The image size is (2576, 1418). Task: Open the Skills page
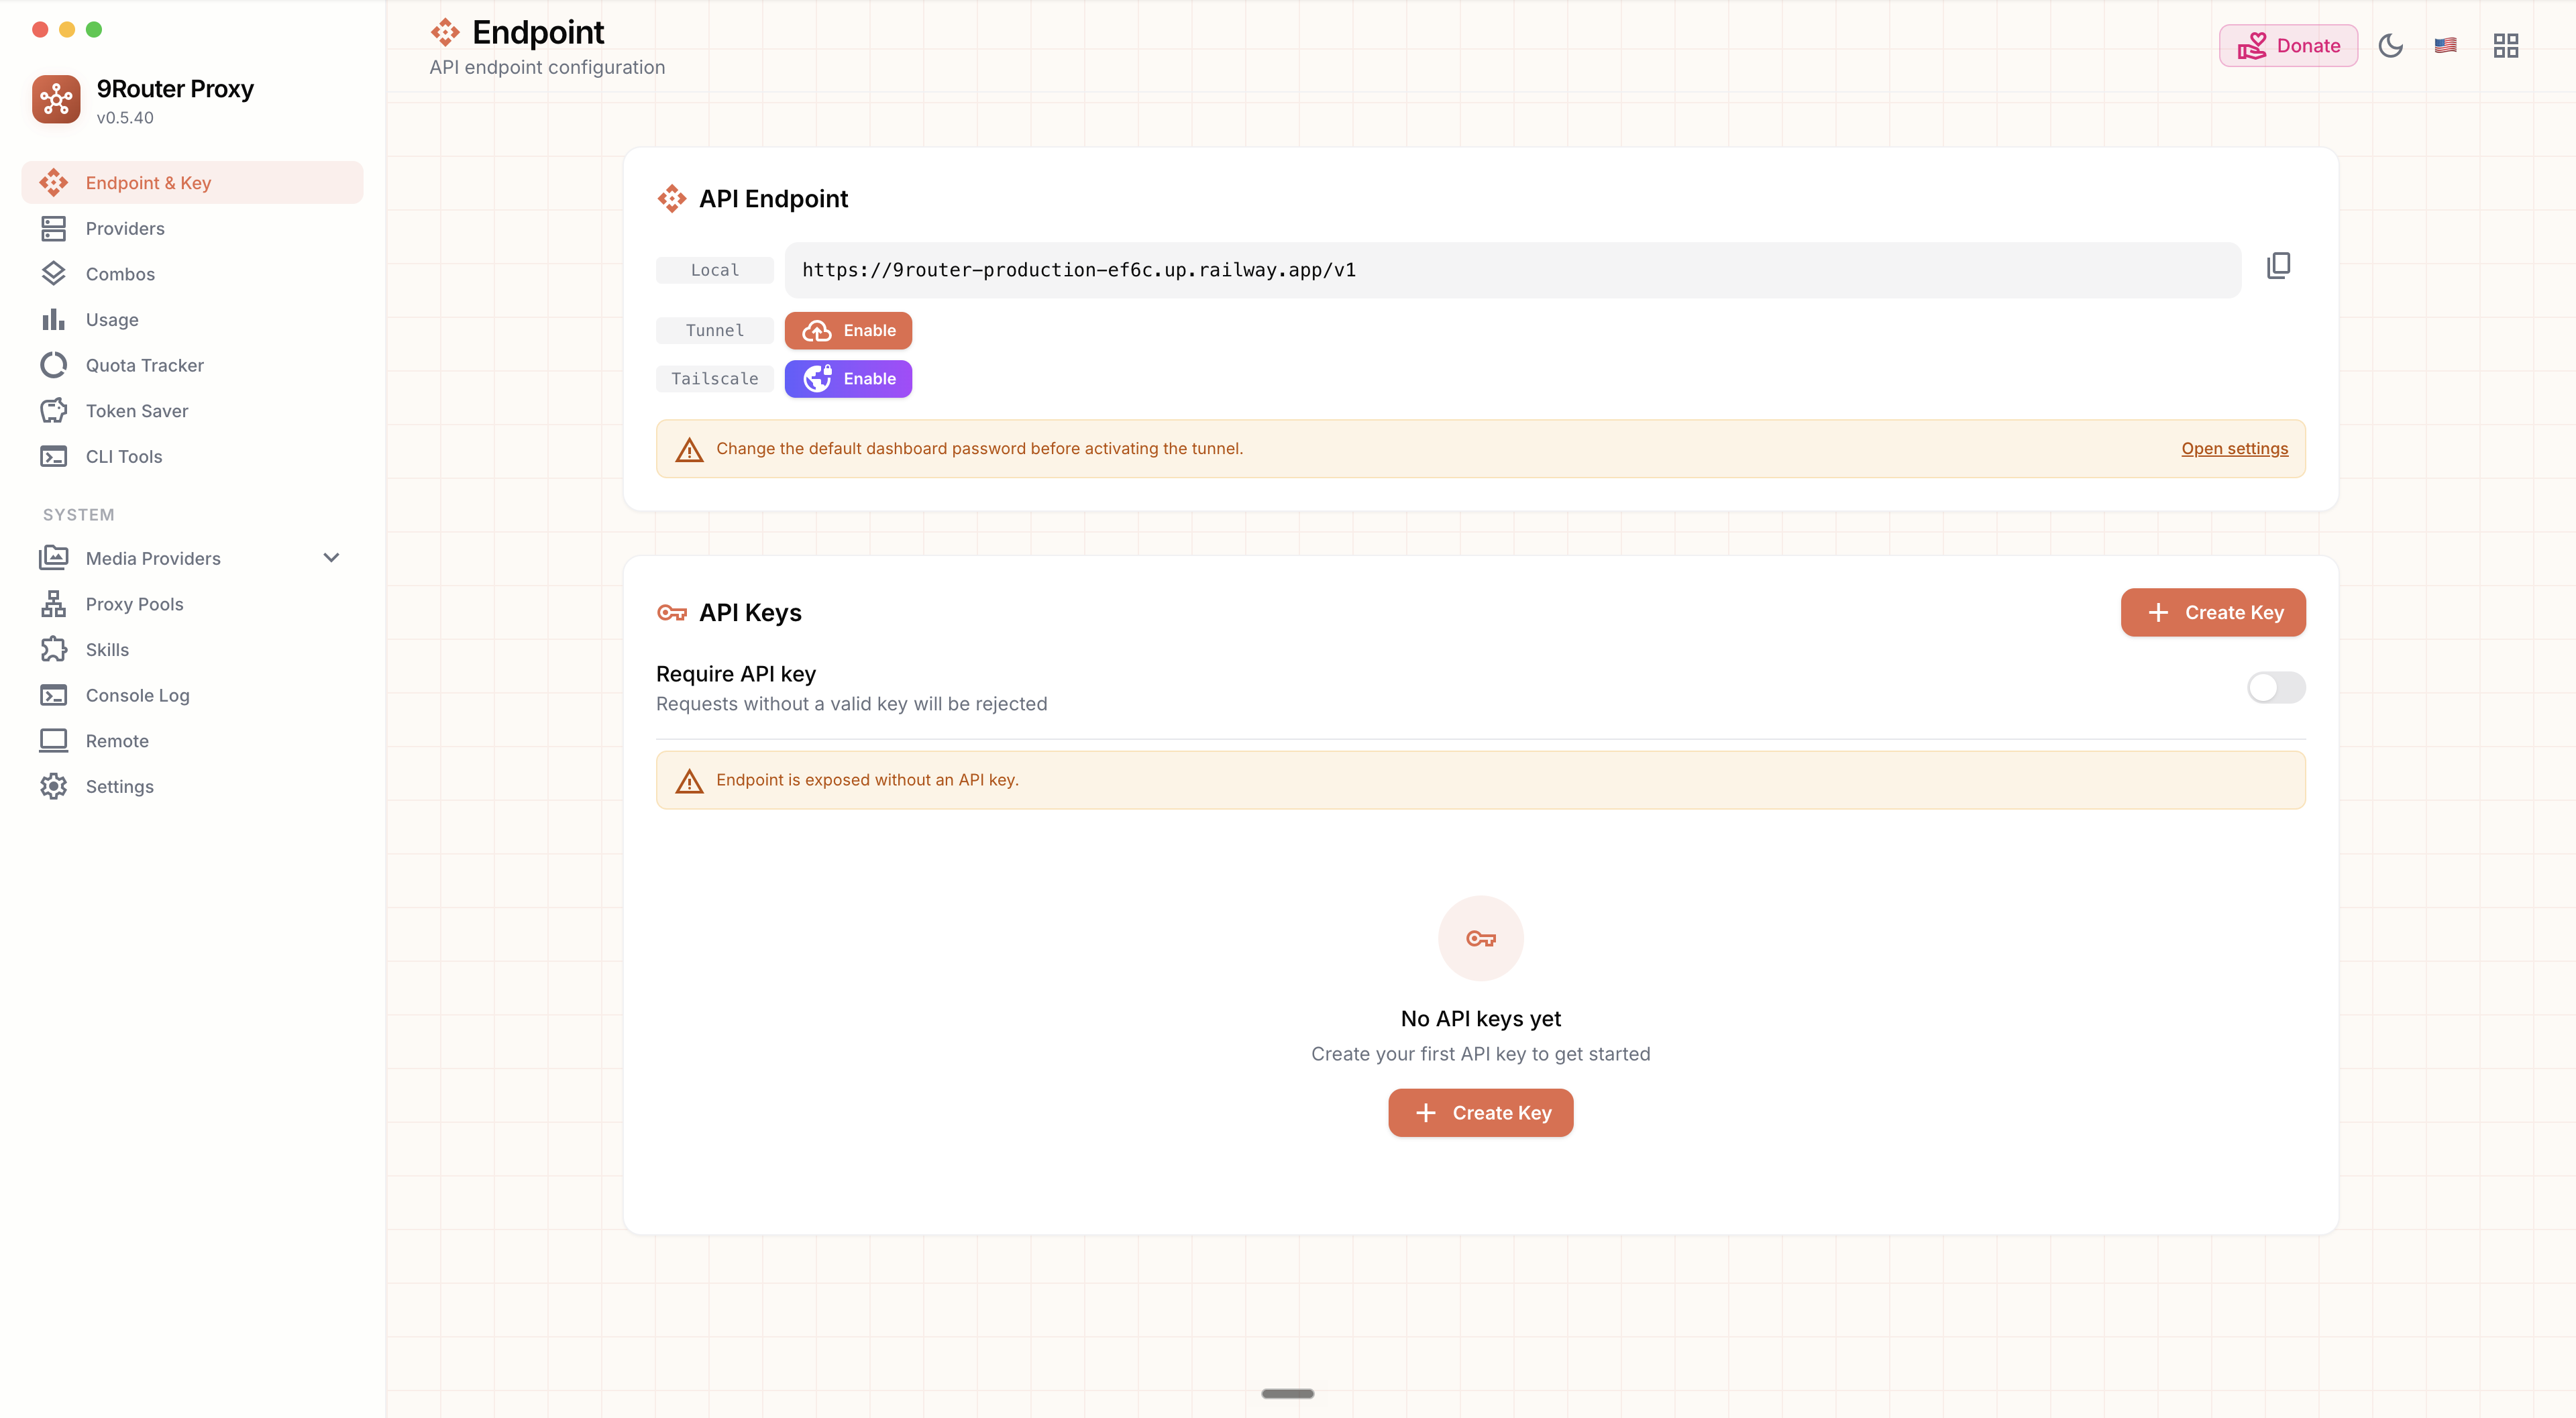192,650
